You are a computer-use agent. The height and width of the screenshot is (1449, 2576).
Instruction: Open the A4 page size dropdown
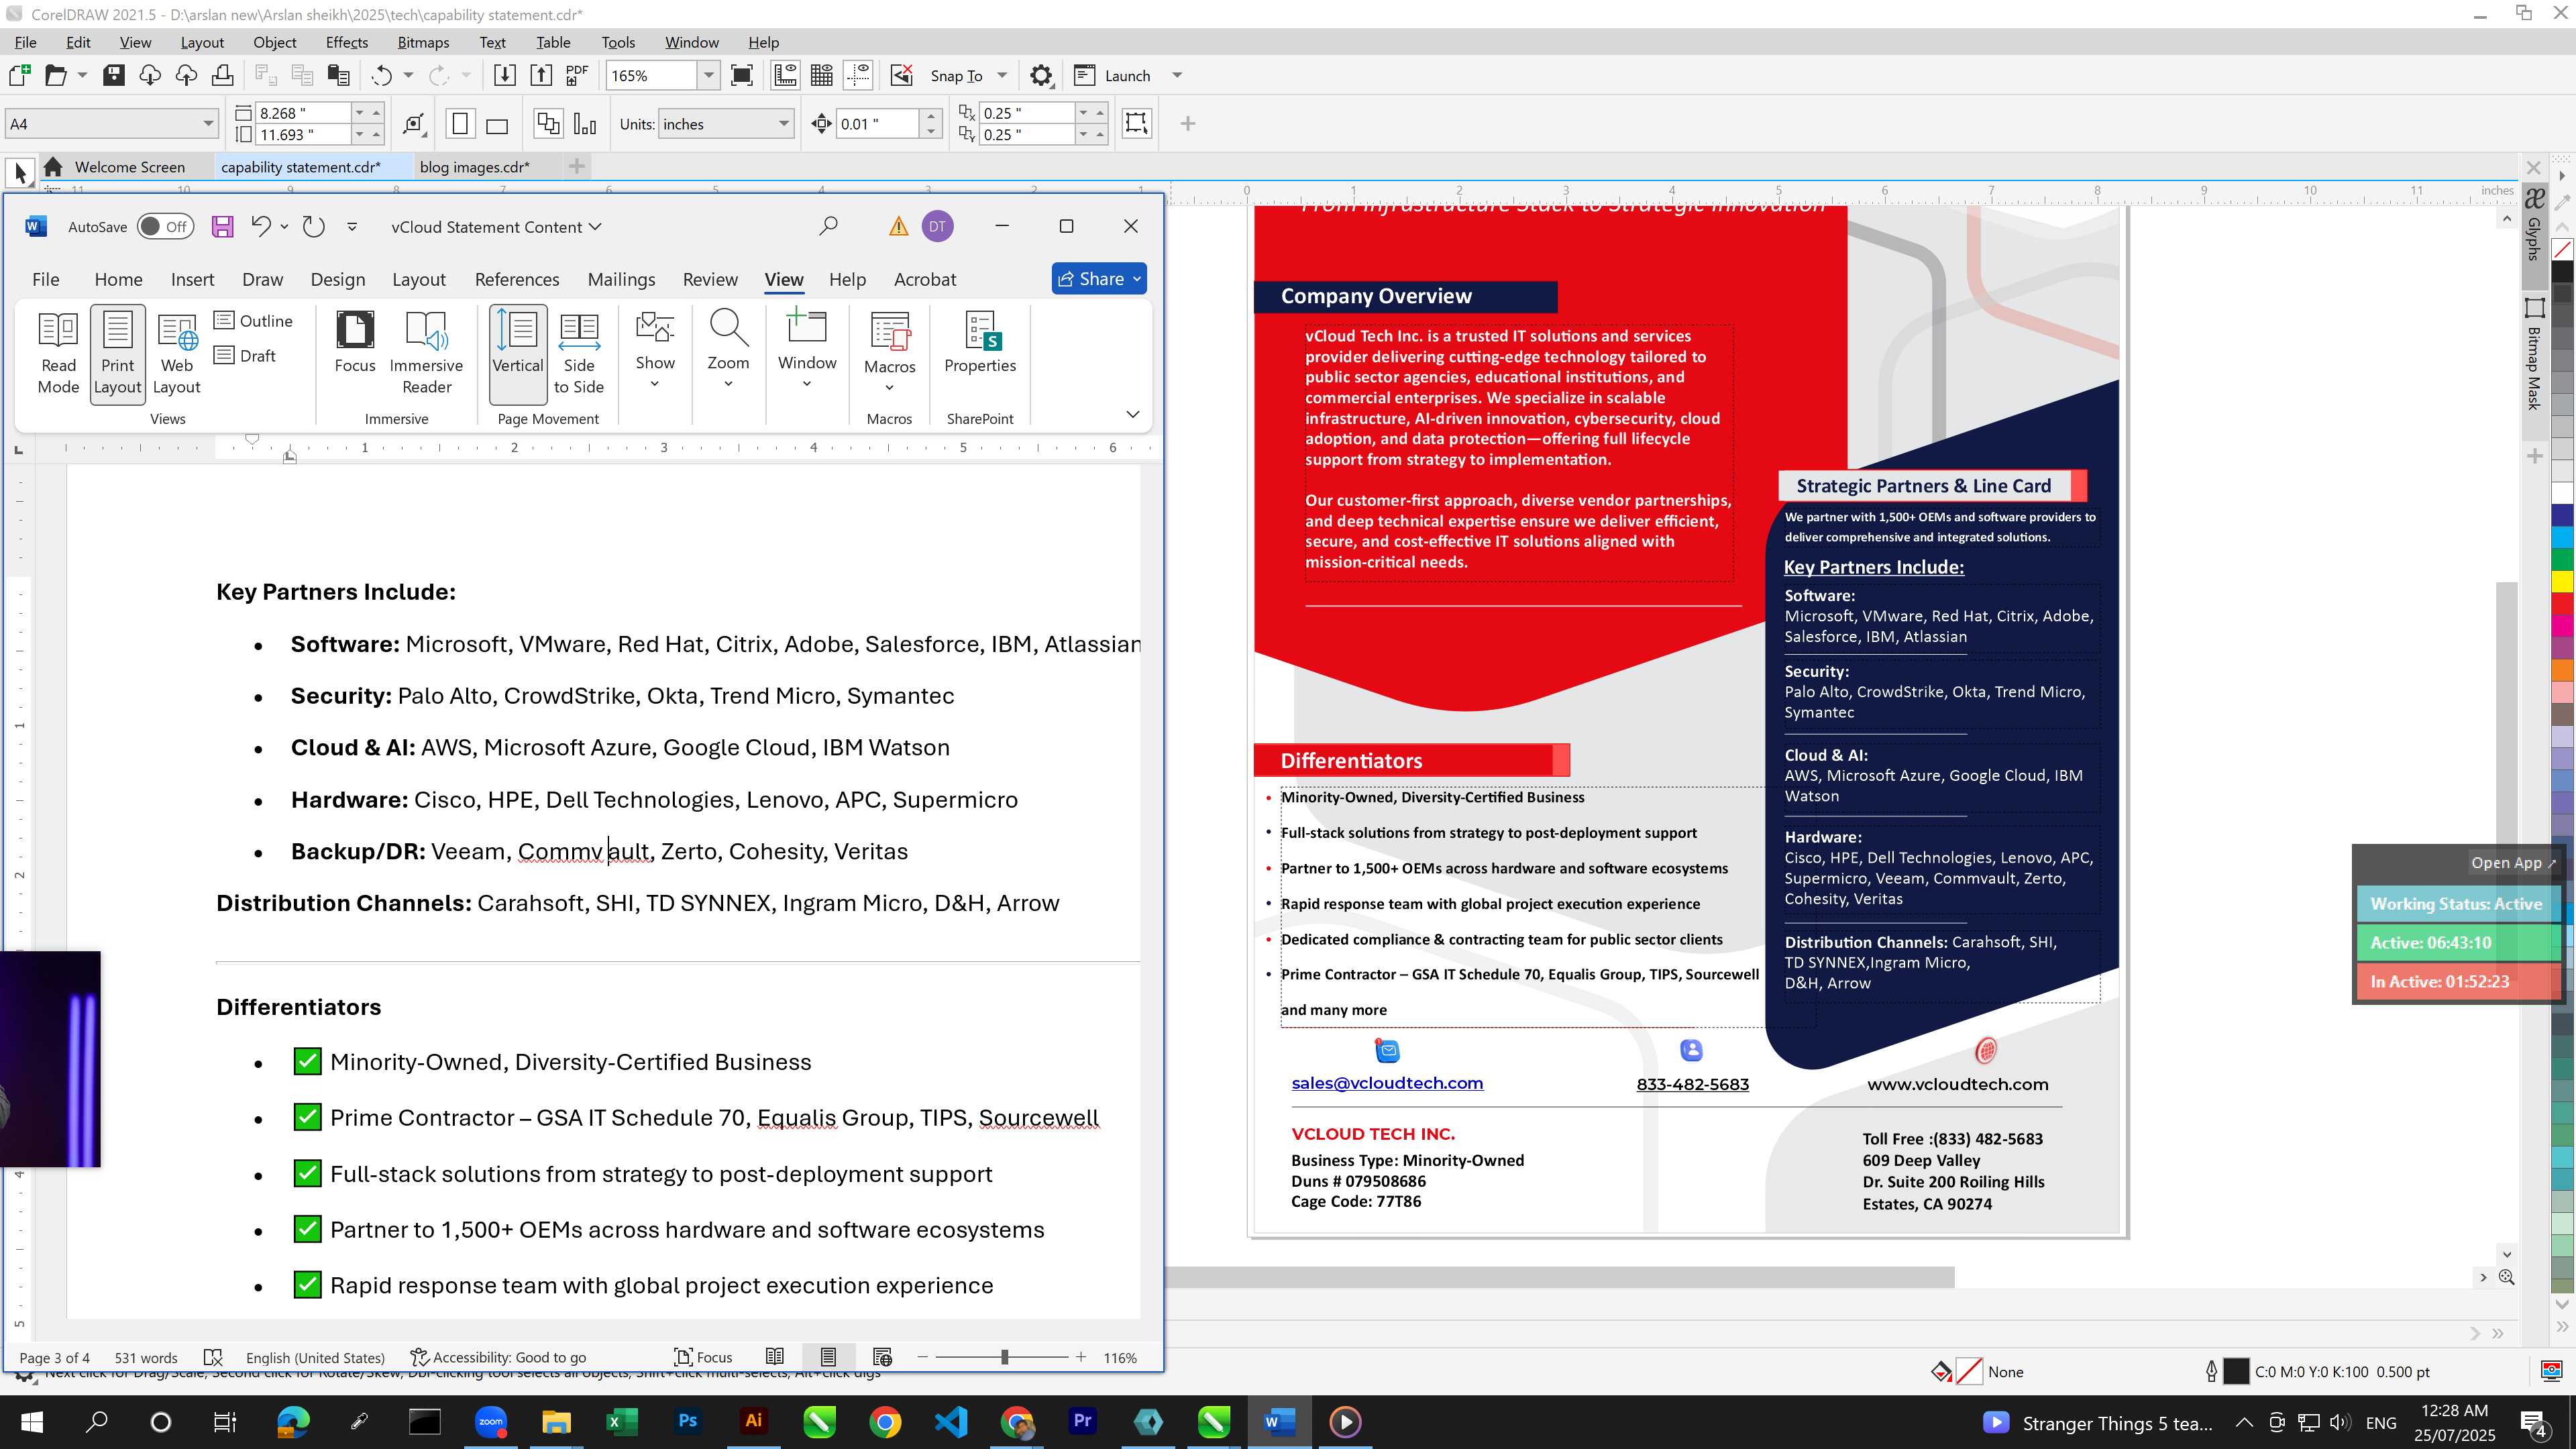click(208, 124)
